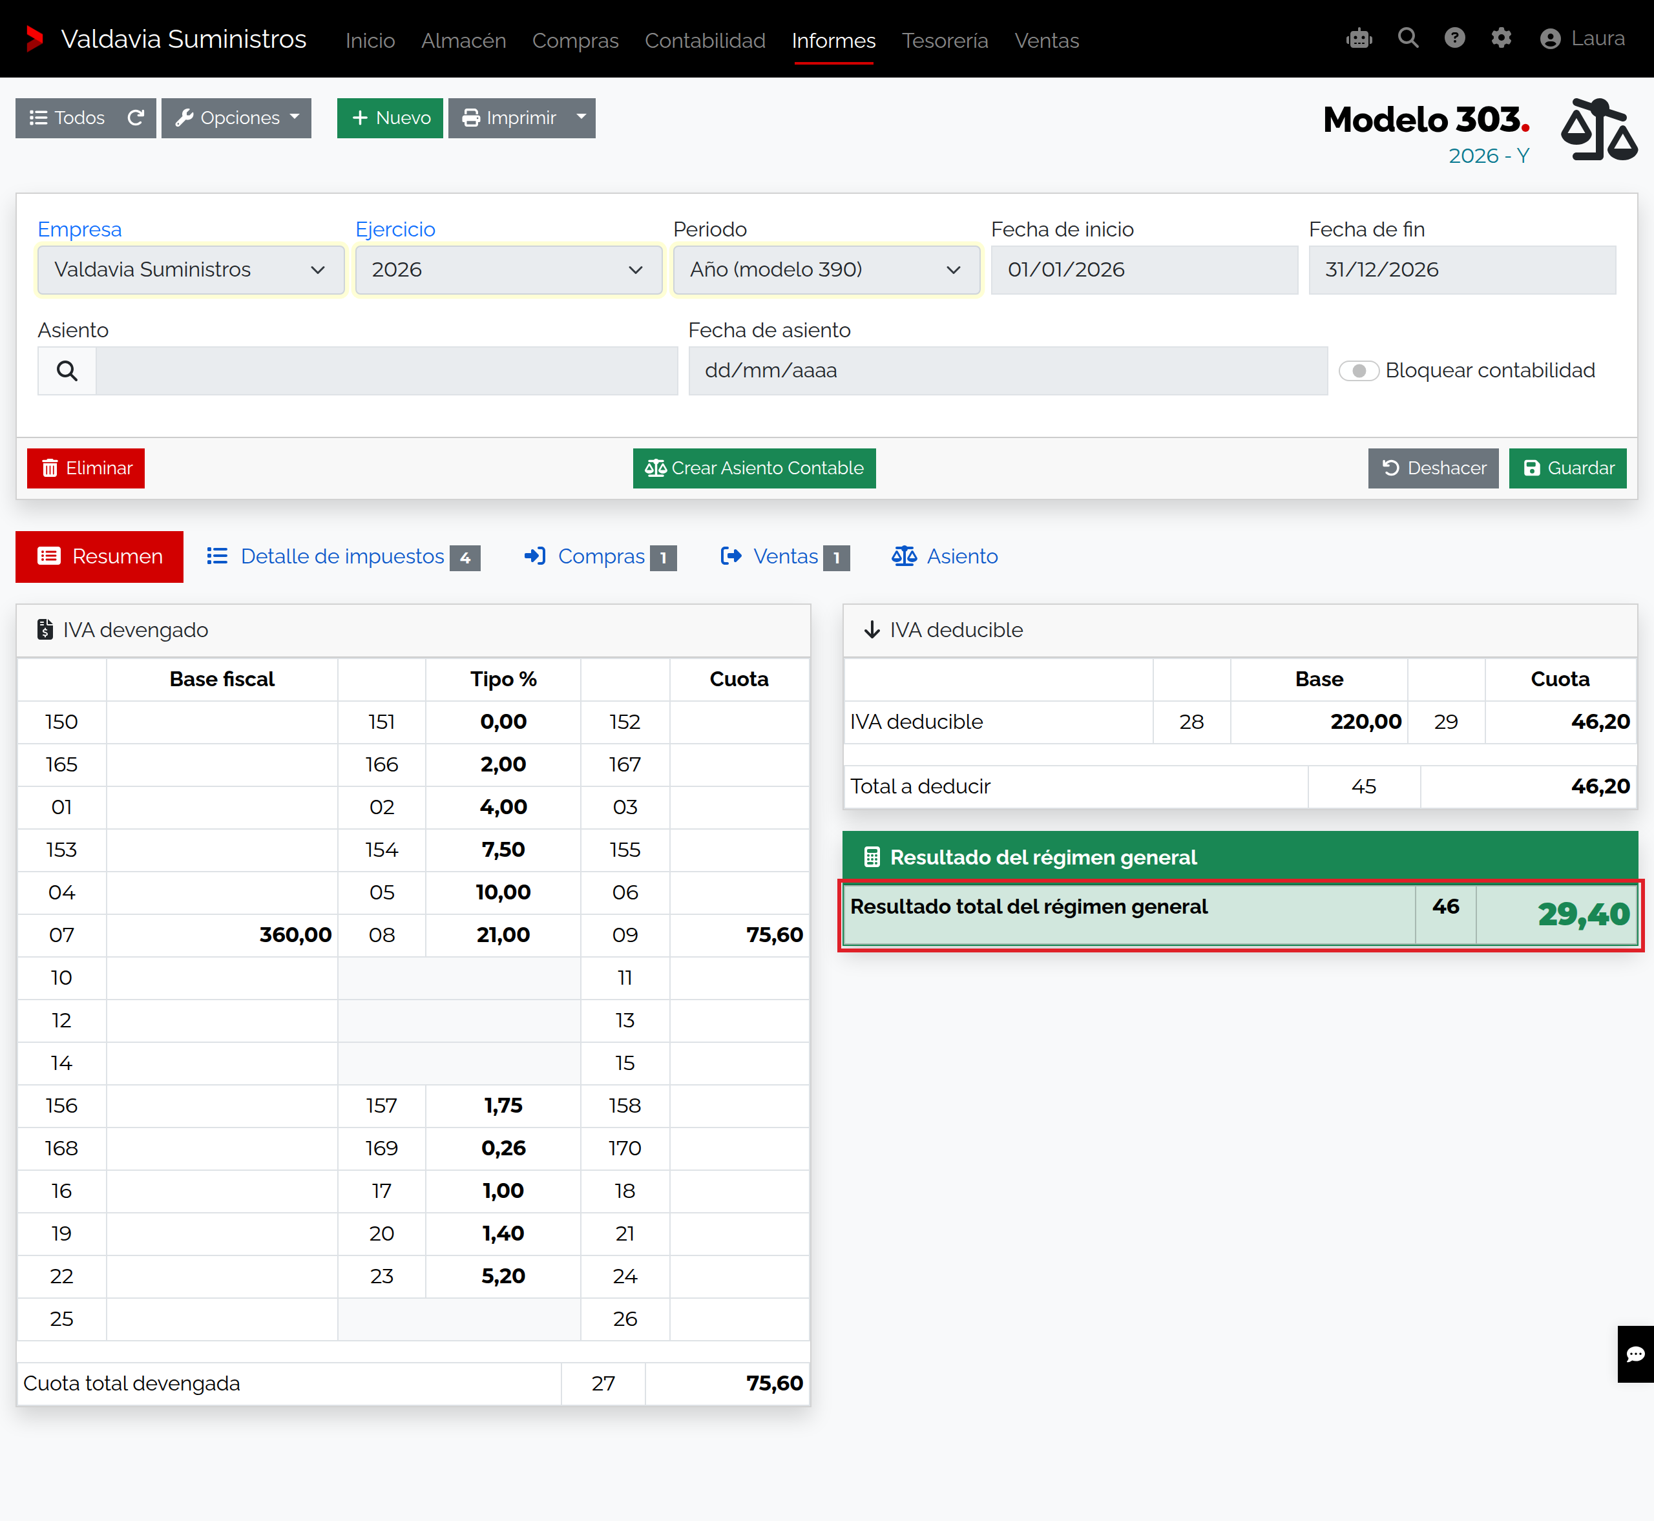Click the Asiento search magnifier icon
Viewport: 1654px width, 1521px height.
pyautogui.click(x=67, y=371)
